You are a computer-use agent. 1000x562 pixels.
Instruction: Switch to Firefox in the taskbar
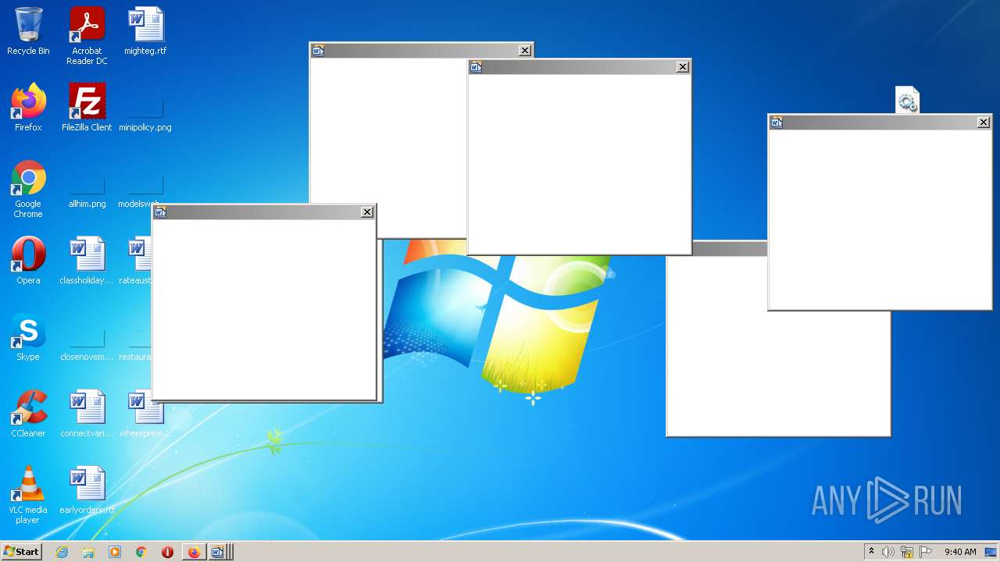click(194, 552)
